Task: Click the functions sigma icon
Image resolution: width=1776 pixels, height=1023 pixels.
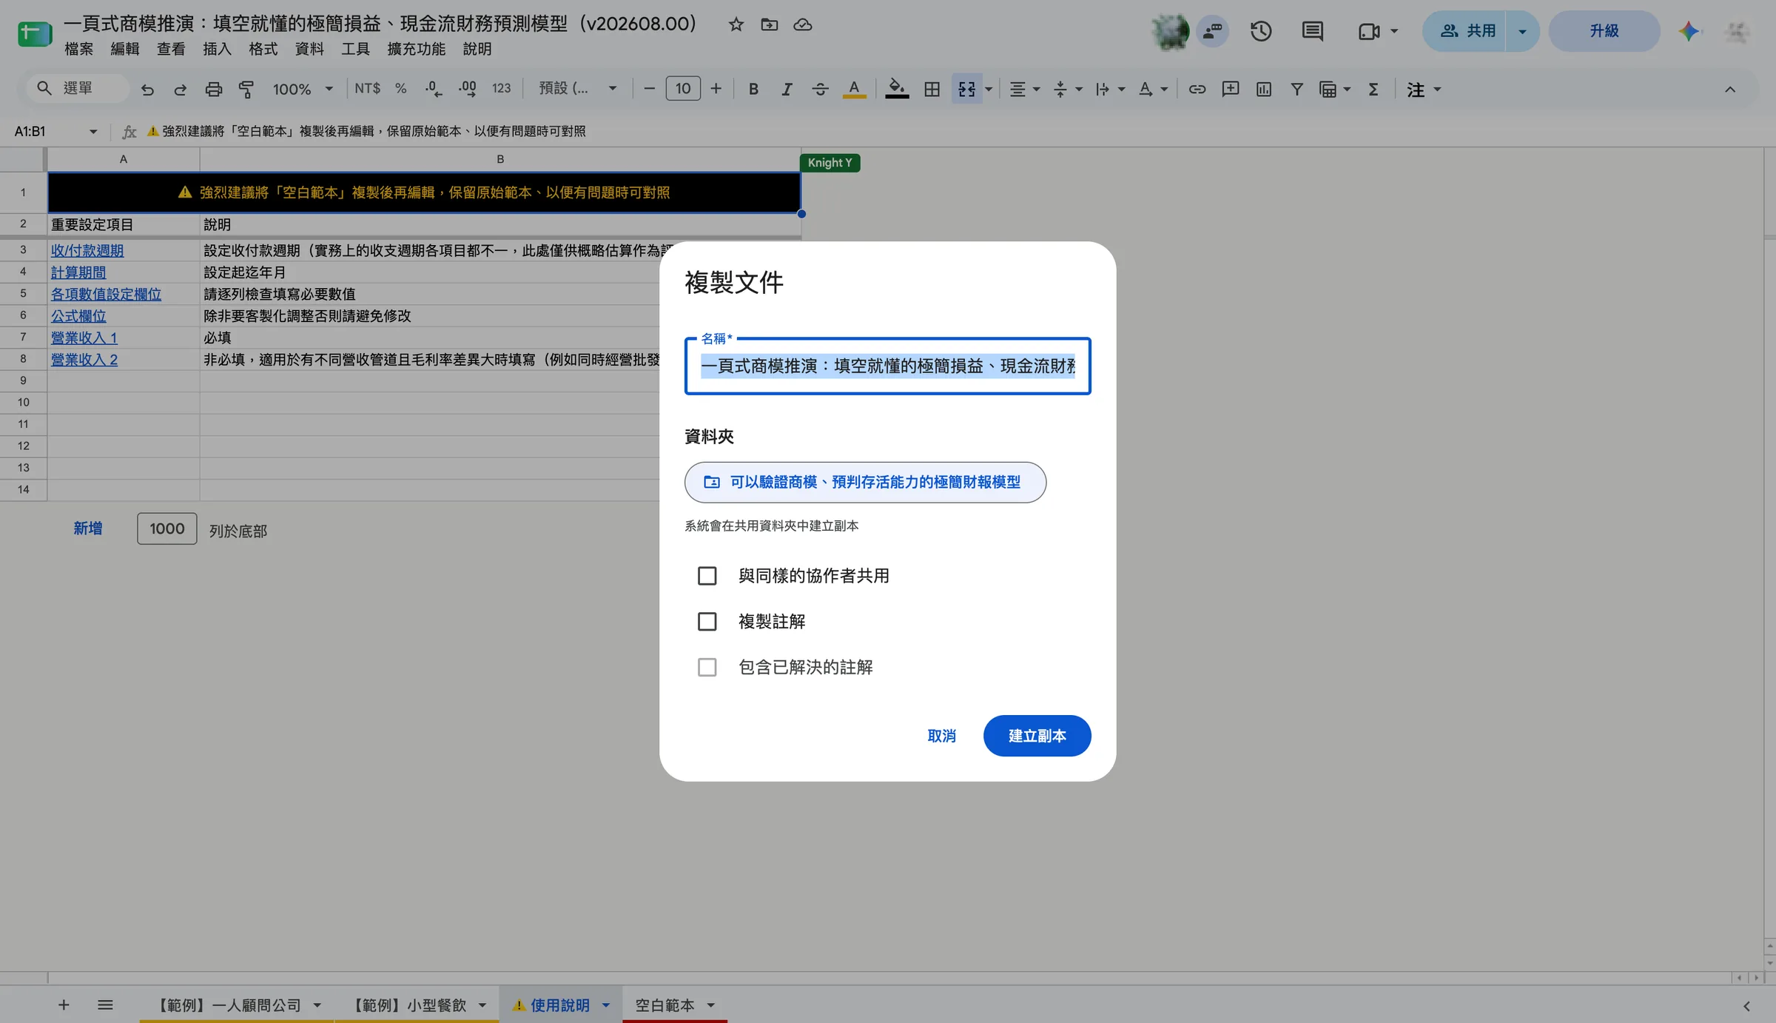Action: 1373,90
